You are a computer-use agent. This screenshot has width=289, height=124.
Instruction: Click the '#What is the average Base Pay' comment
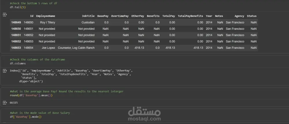click(x=66, y=91)
